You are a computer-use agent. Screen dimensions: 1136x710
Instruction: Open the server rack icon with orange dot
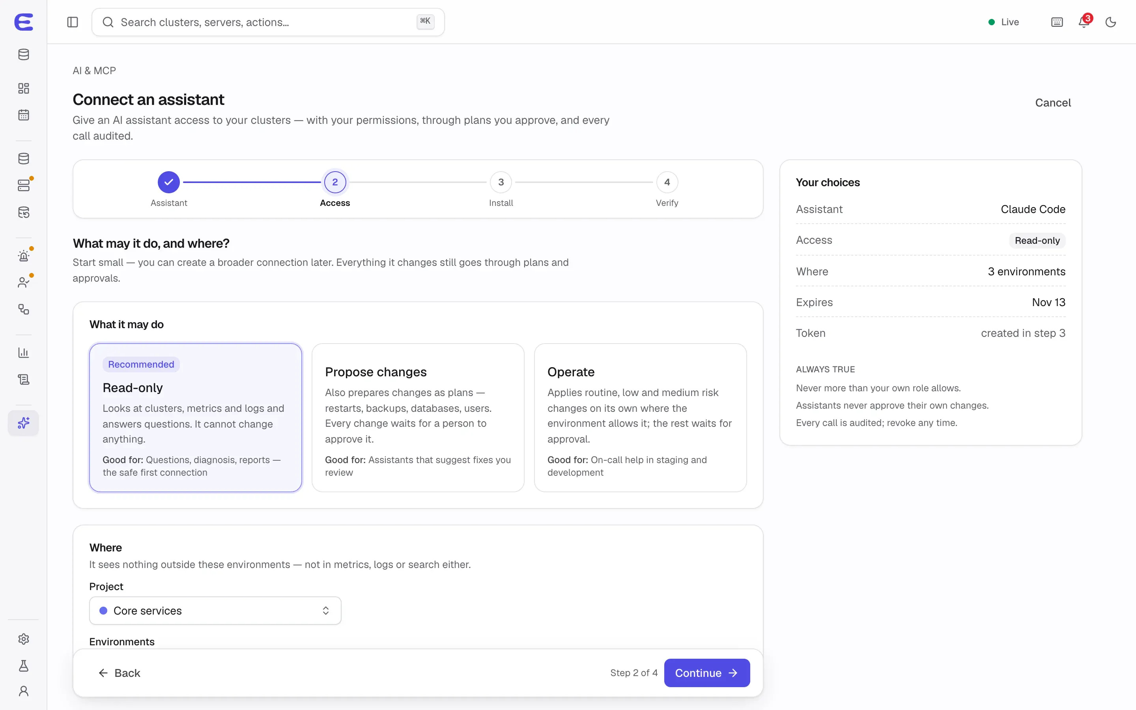pyautogui.click(x=24, y=185)
